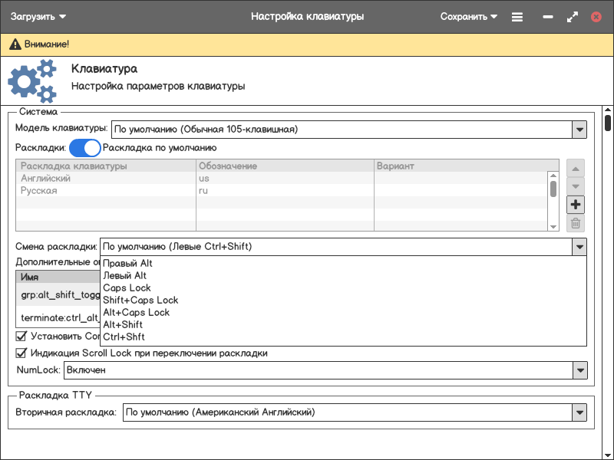Uncheck the Scroll Lock indication checkbox
The image size is (614, 460).
point(21,353)
